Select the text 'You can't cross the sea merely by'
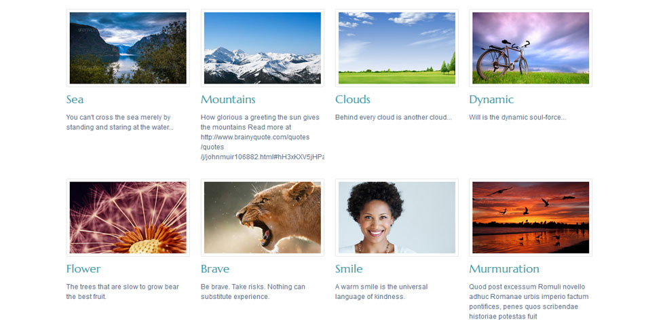The height and width of the screenshot is (320, 665). [x=118, y=117]
